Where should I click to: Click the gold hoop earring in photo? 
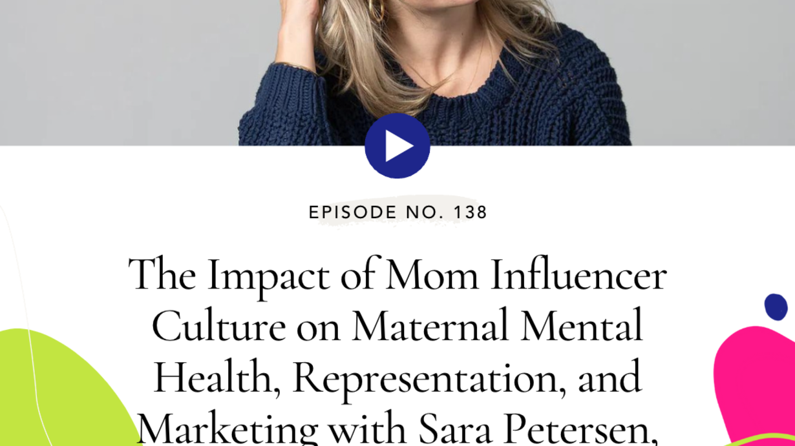(379, 10)
